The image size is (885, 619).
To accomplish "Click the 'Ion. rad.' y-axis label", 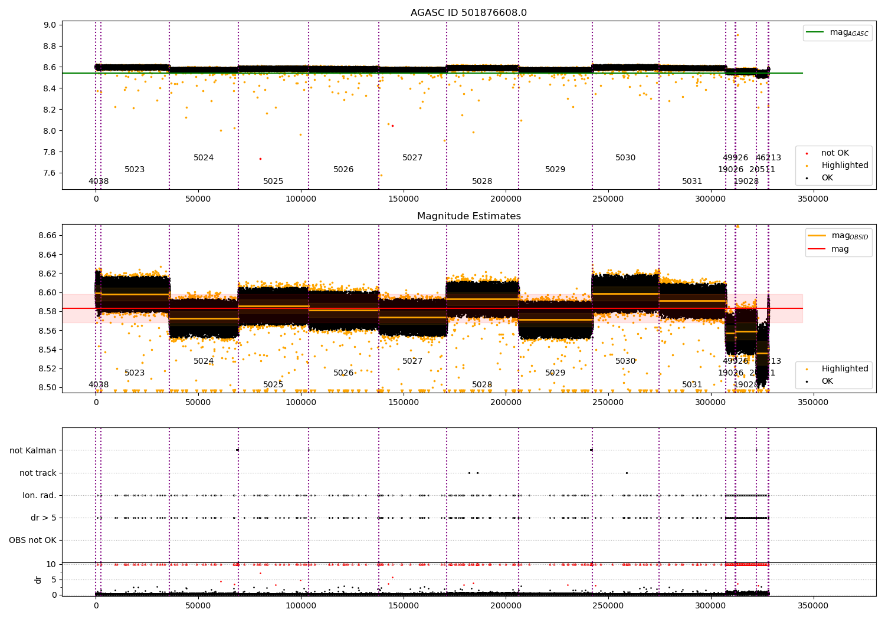I will [40, 496].
